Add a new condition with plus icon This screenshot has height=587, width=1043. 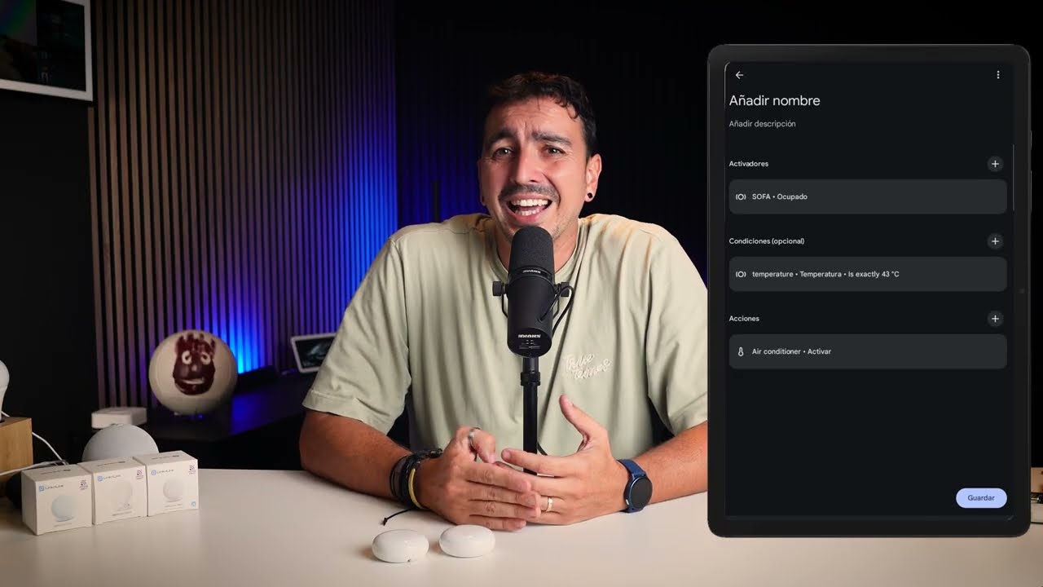pos(995,241)
